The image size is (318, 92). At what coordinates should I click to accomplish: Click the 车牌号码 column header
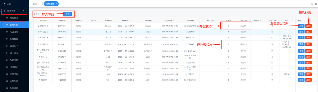62,20
